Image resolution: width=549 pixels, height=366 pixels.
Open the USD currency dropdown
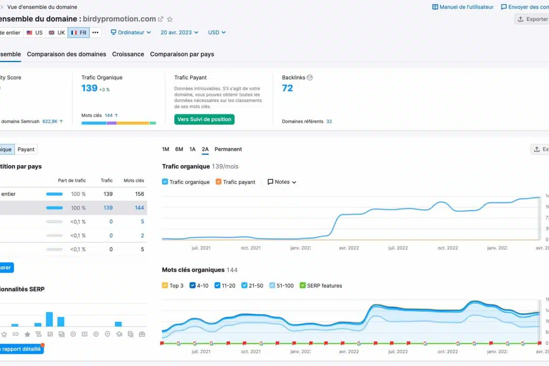[x=217, y=32]
